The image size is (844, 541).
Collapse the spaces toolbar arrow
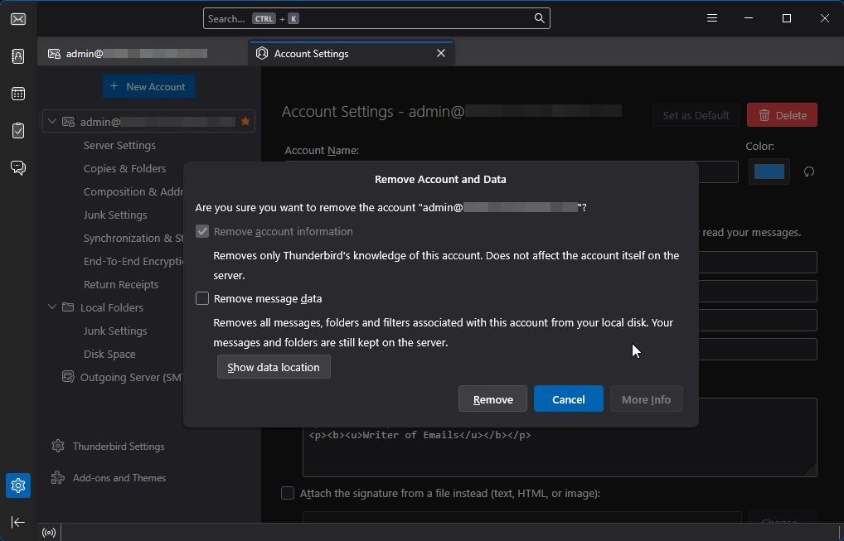pos(17,522)
